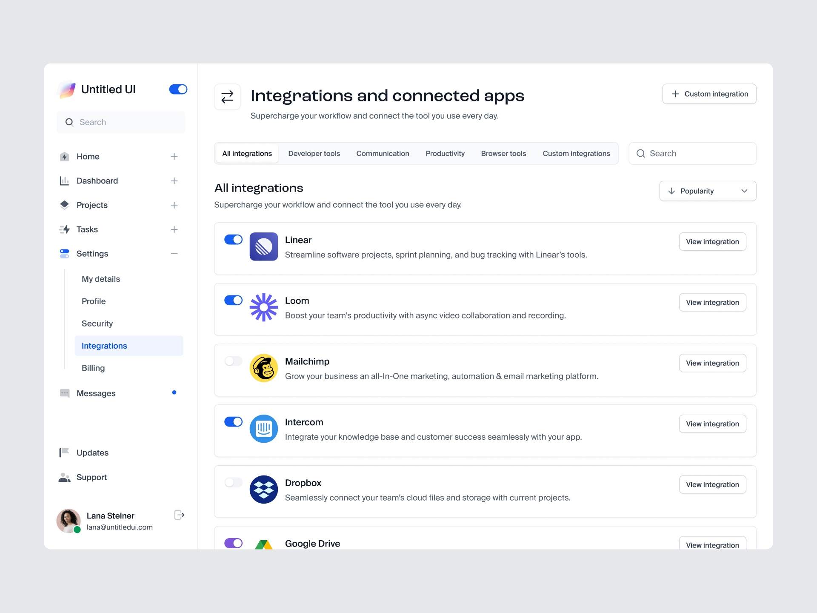Select the Dropbox icon
This screenshot has height=613, width=817.
263,490
